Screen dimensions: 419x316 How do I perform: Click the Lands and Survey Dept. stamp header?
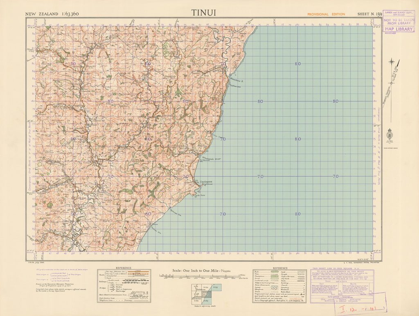399,13
